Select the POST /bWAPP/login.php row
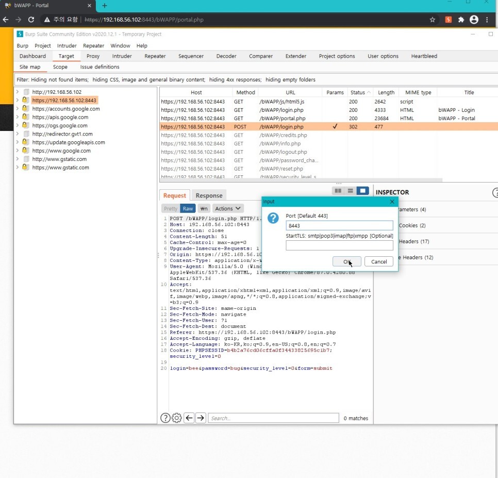 point(329,126)
